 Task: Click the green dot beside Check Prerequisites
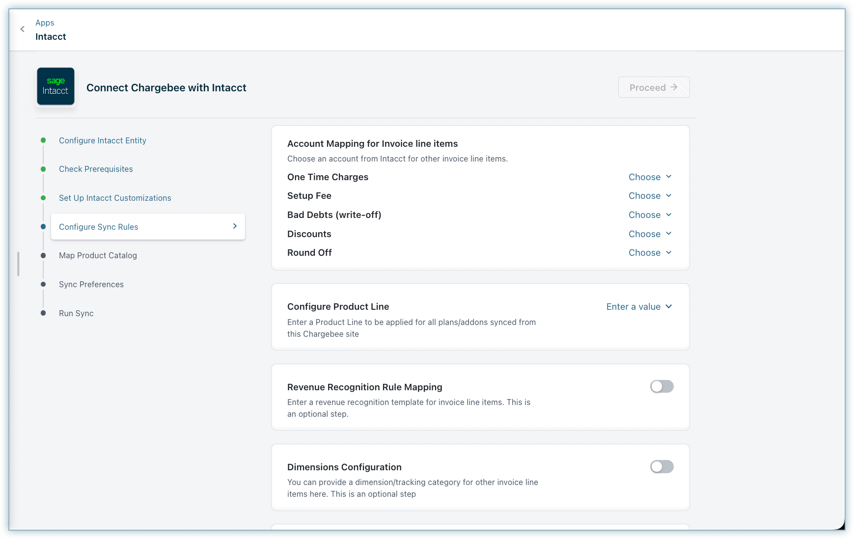coord(43,169)
